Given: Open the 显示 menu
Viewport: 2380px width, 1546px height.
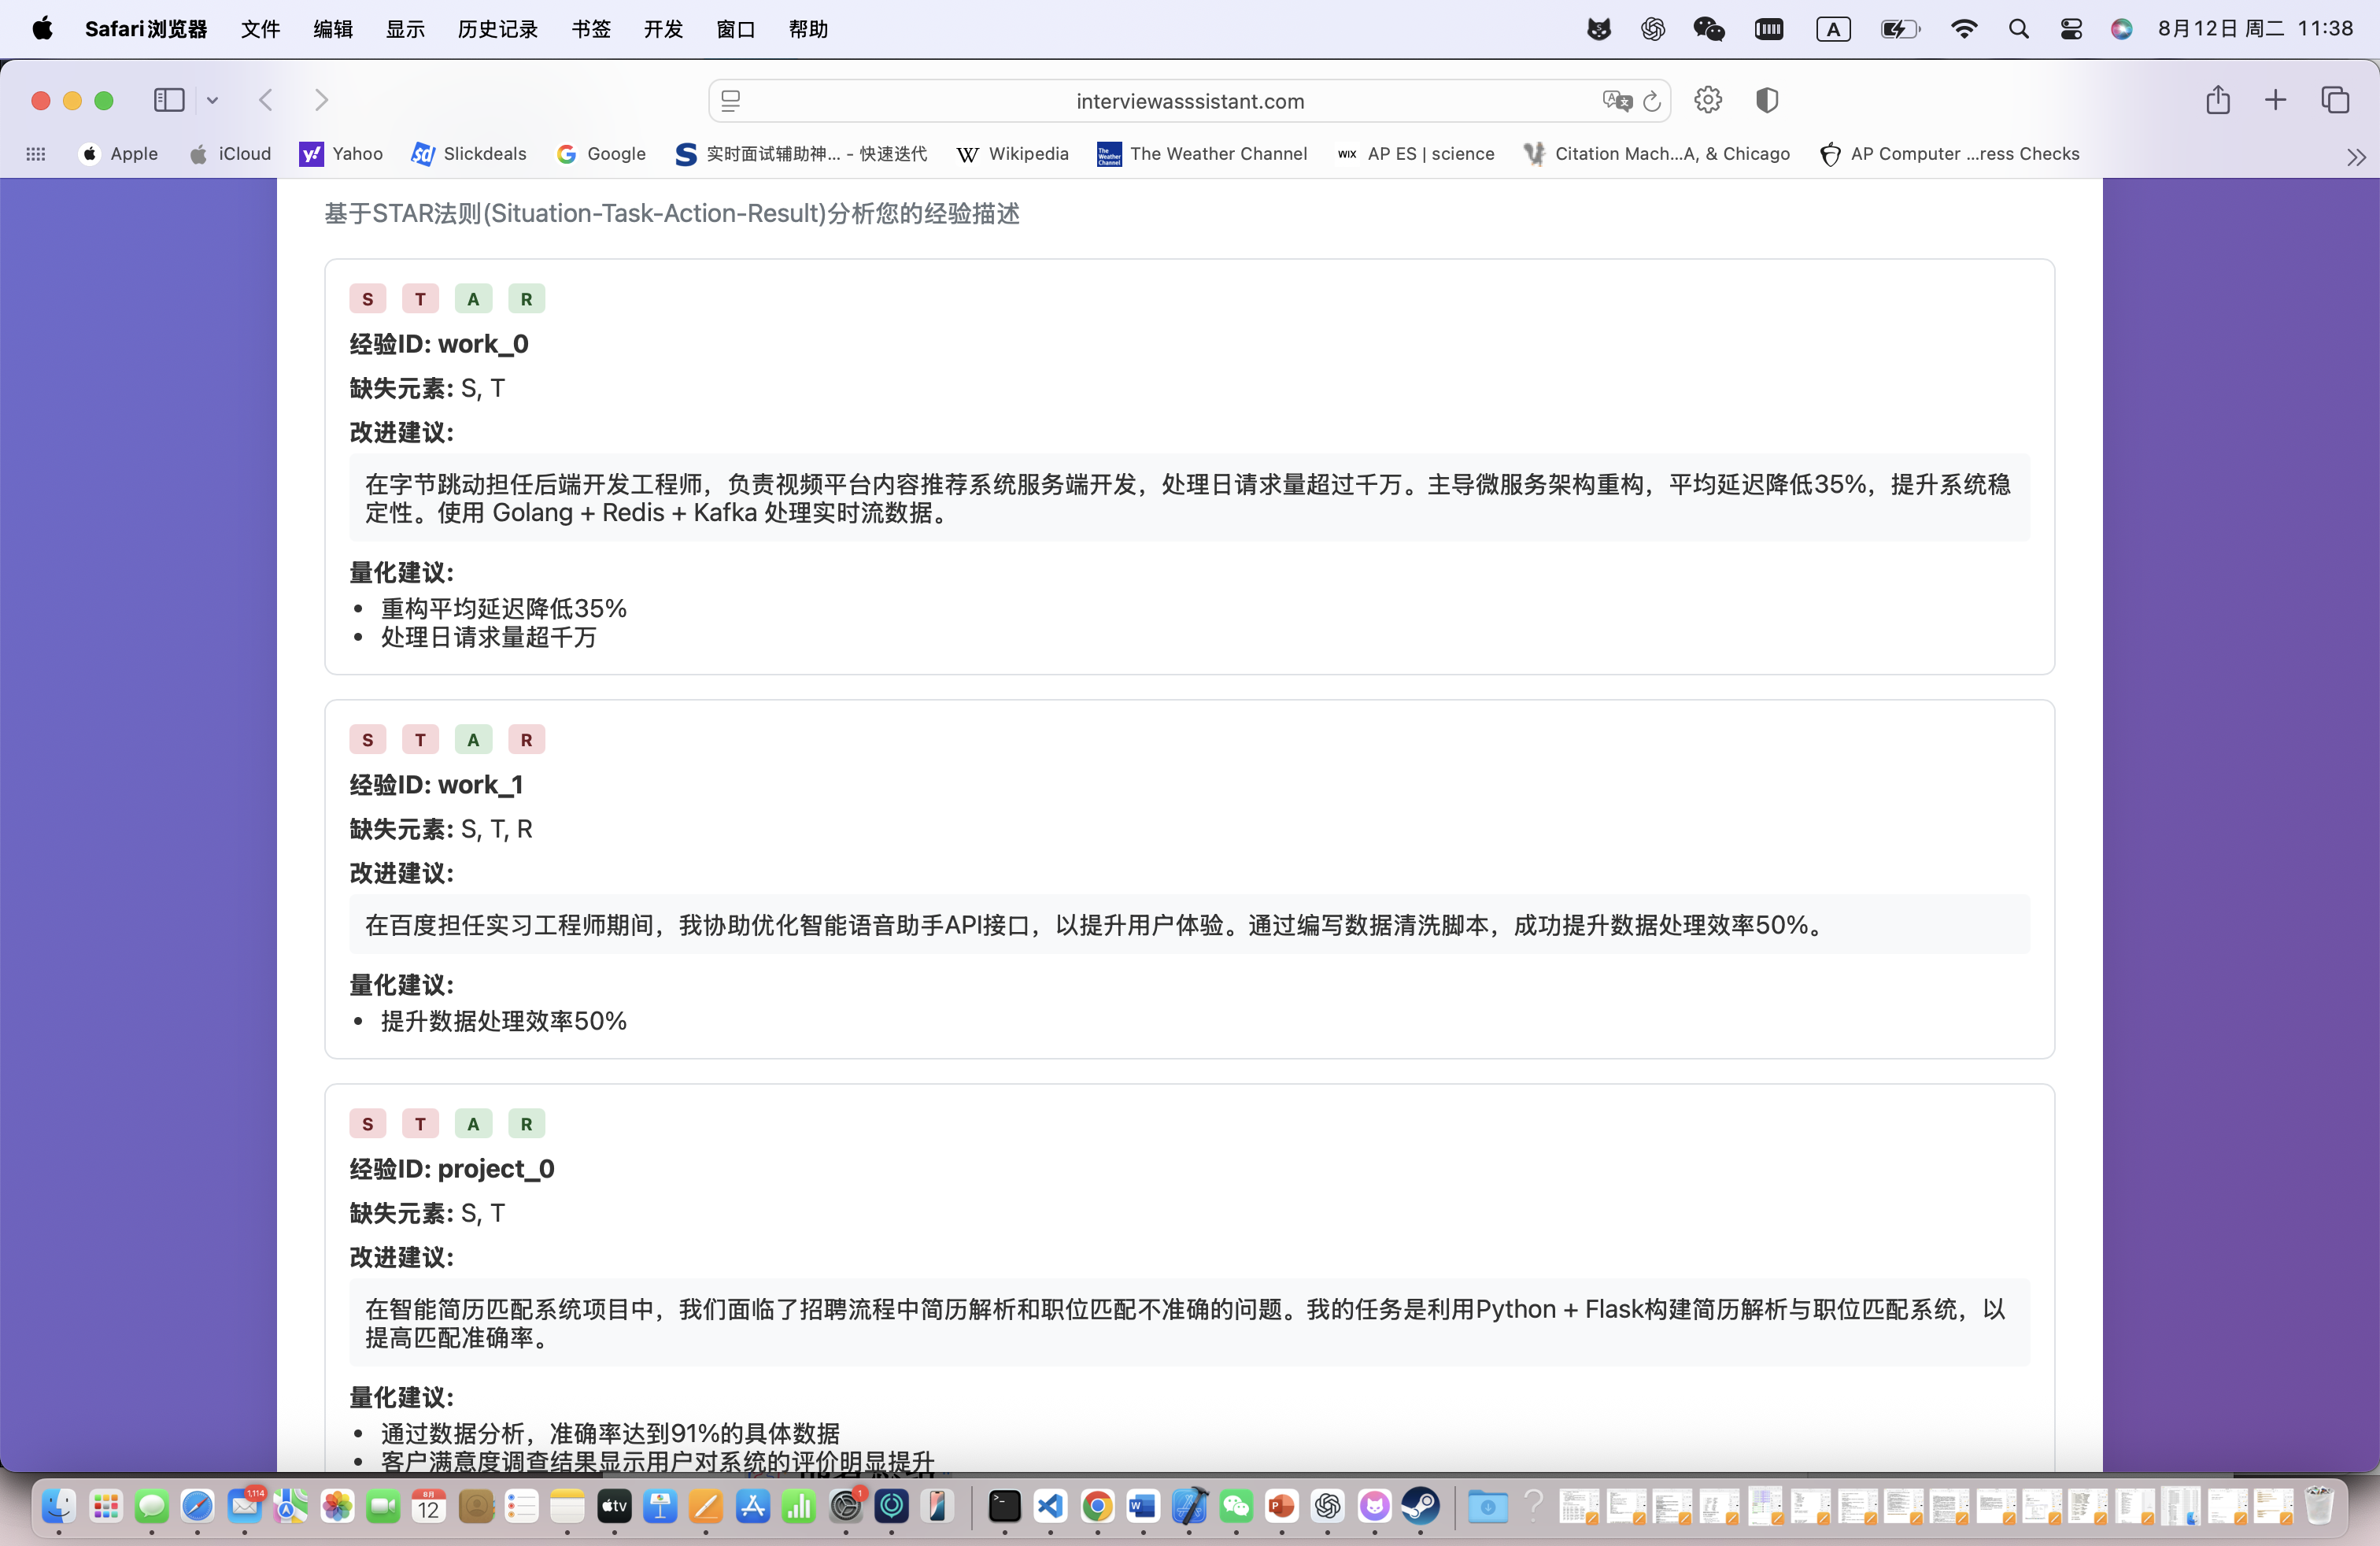Looking at the screenshot, I should [x=405, y=29].
